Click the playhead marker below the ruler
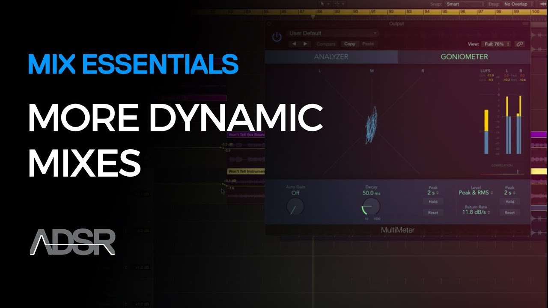 pyautogui.click(x=313, y=18)
